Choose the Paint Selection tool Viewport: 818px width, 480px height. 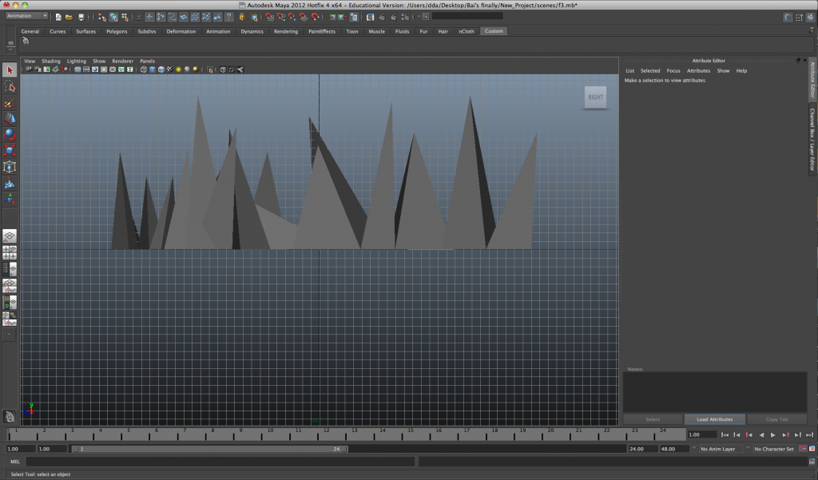pyautogui.click(x=10, y=103)
